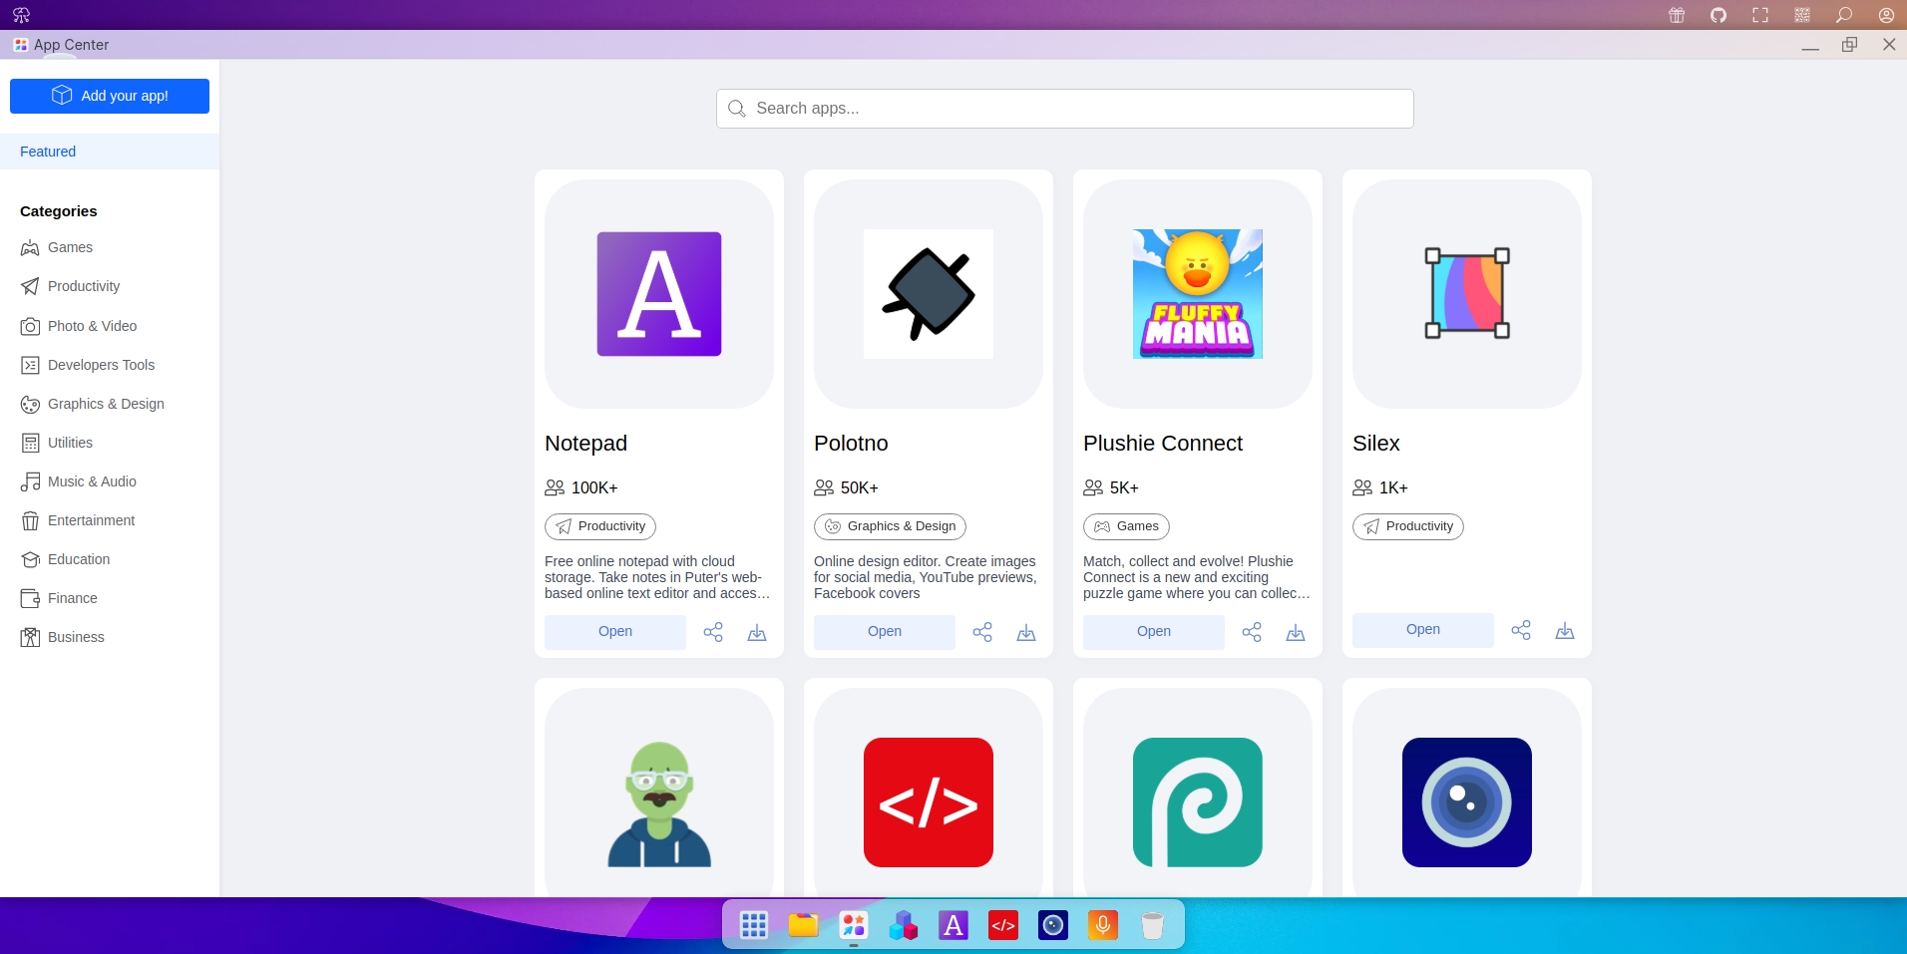Image resolution: width=1907 pixels, height=954 pixels.
Task: Select the Featured section
Action: click(110, 152)
